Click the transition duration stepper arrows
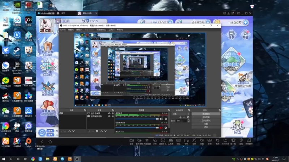 (188, 121)
